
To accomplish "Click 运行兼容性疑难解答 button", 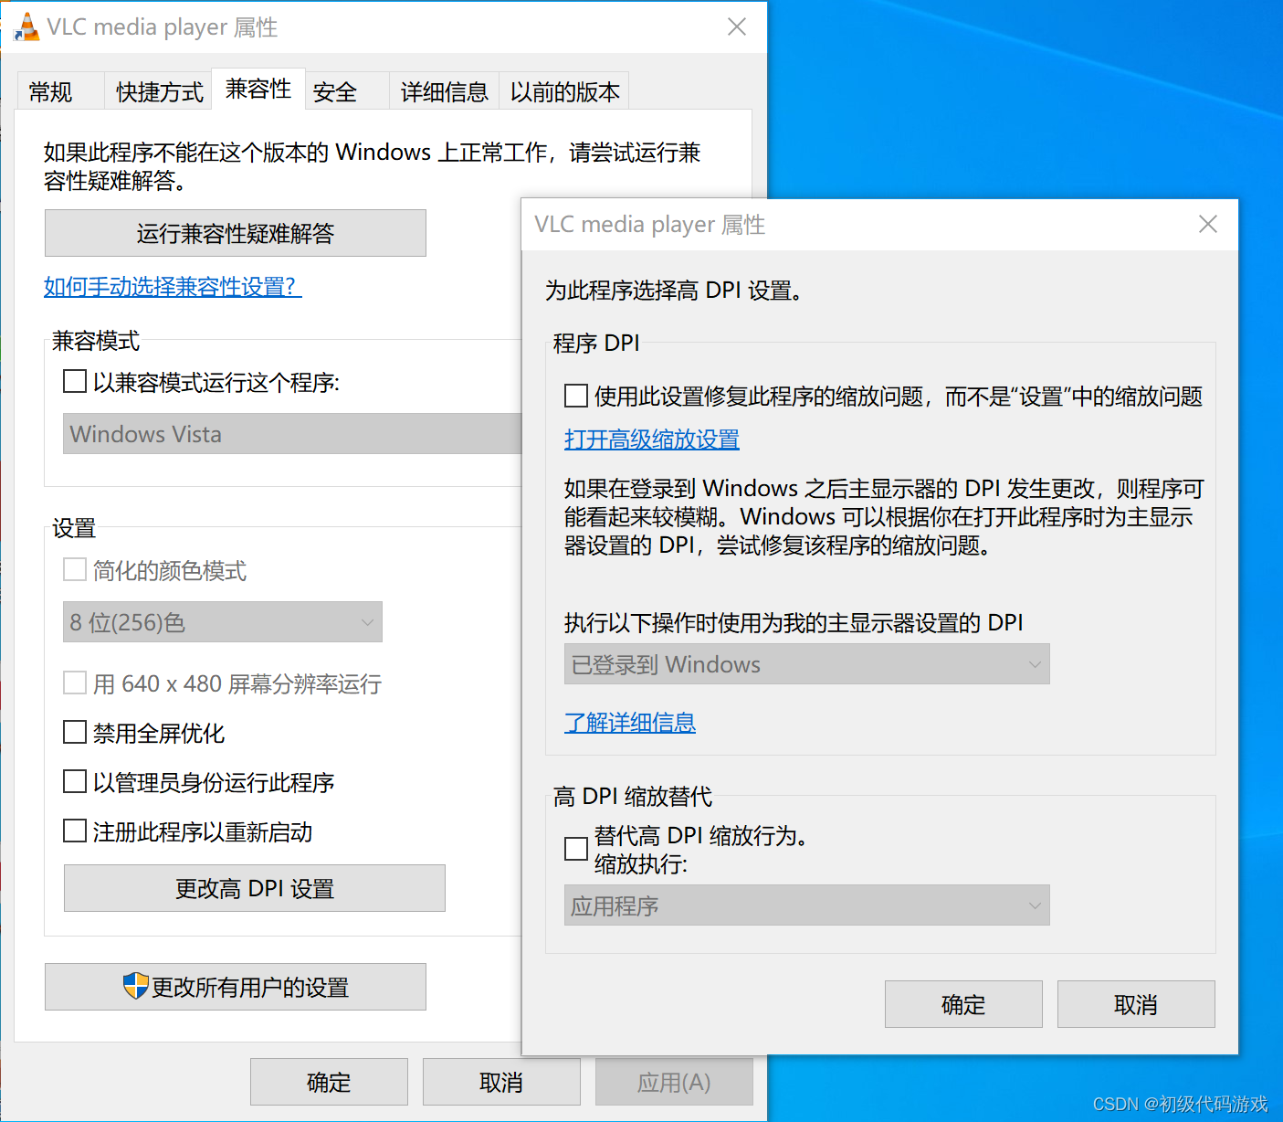I will (x=236, y=233).
